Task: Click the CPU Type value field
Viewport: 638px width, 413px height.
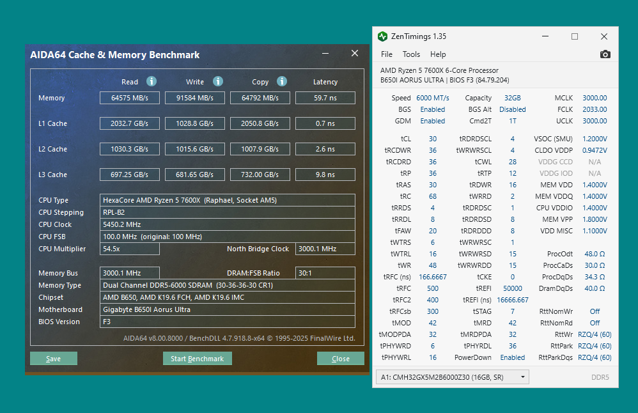Action: pyautogui.click(x=227, y=200)
